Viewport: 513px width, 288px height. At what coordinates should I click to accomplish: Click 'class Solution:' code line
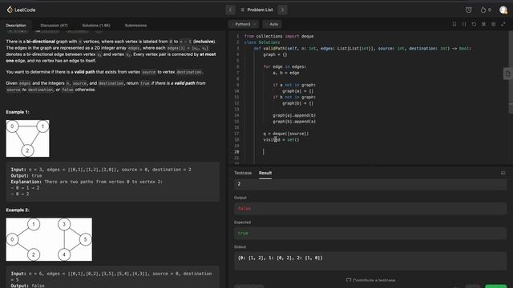[x=262, y=42]
